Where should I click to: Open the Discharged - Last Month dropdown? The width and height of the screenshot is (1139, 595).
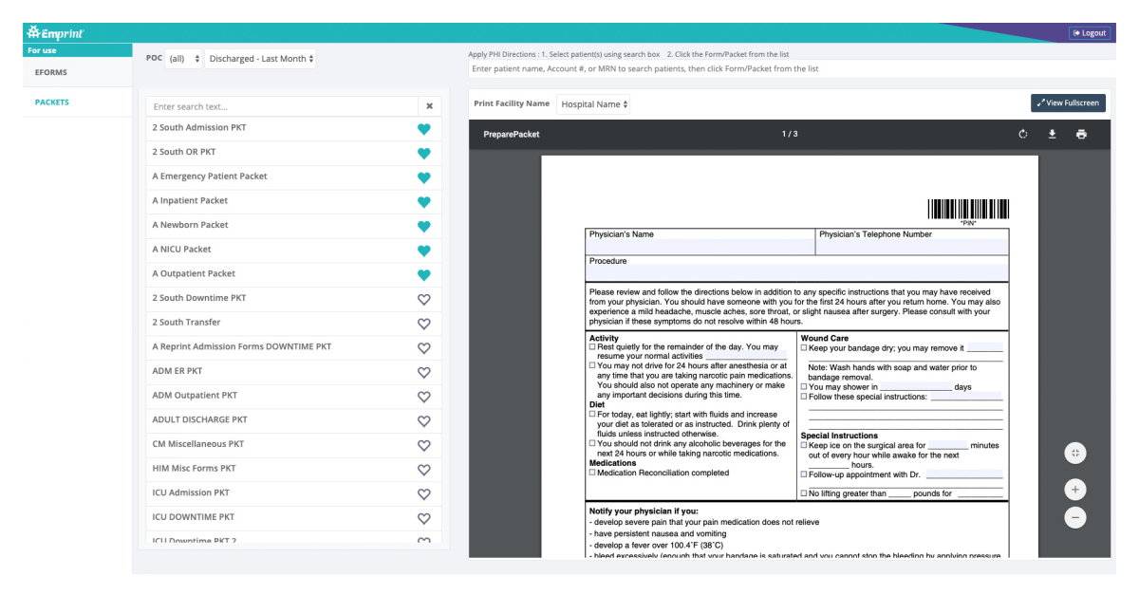(258, 58)
